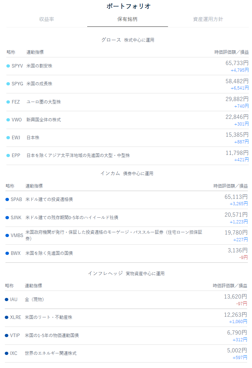Click the description 新興国全体の株式
The width and height of the screenshot is (252, 368).
click(x=43, y=120)
